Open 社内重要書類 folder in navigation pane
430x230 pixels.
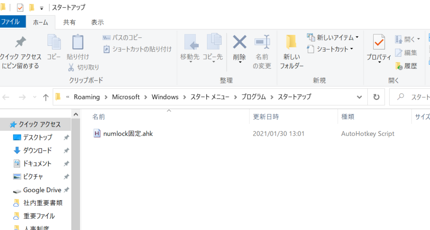43,203
